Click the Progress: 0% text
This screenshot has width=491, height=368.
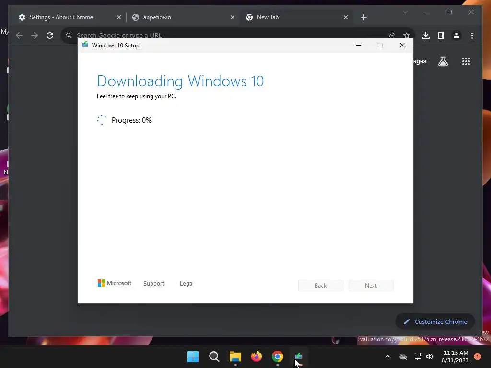click(x=131, y=120)
